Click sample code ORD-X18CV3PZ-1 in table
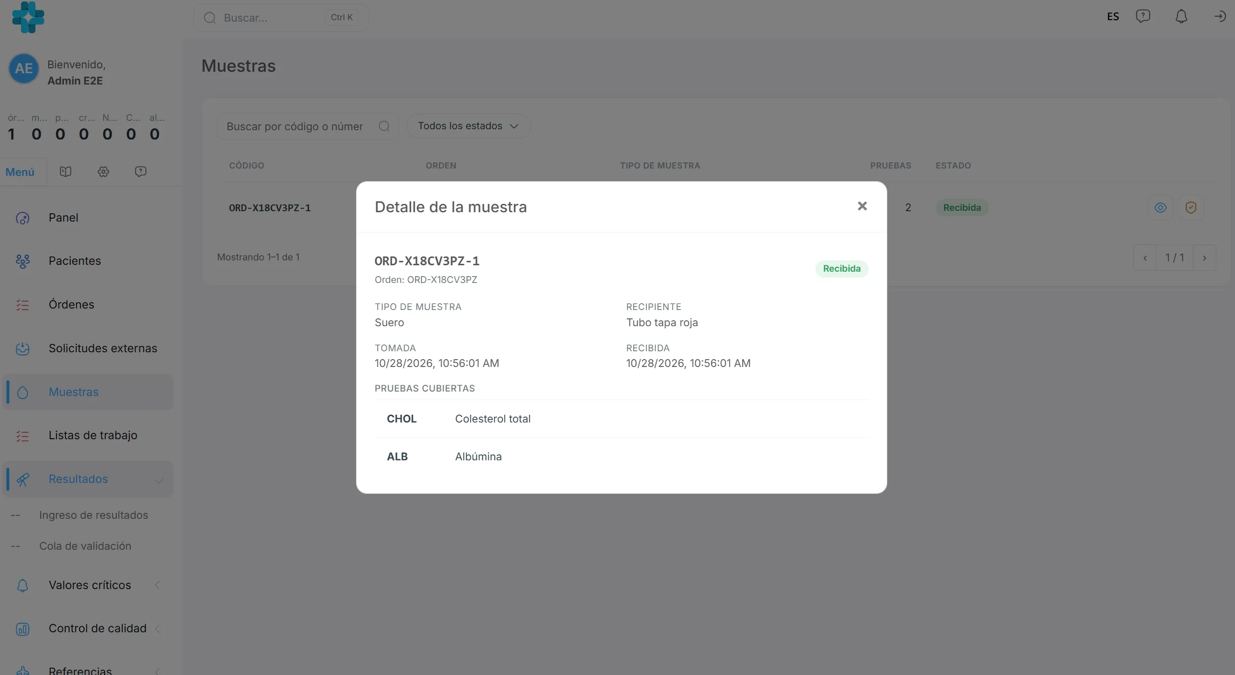Screen dimensions: 1235x675 [x=270, y=208]
